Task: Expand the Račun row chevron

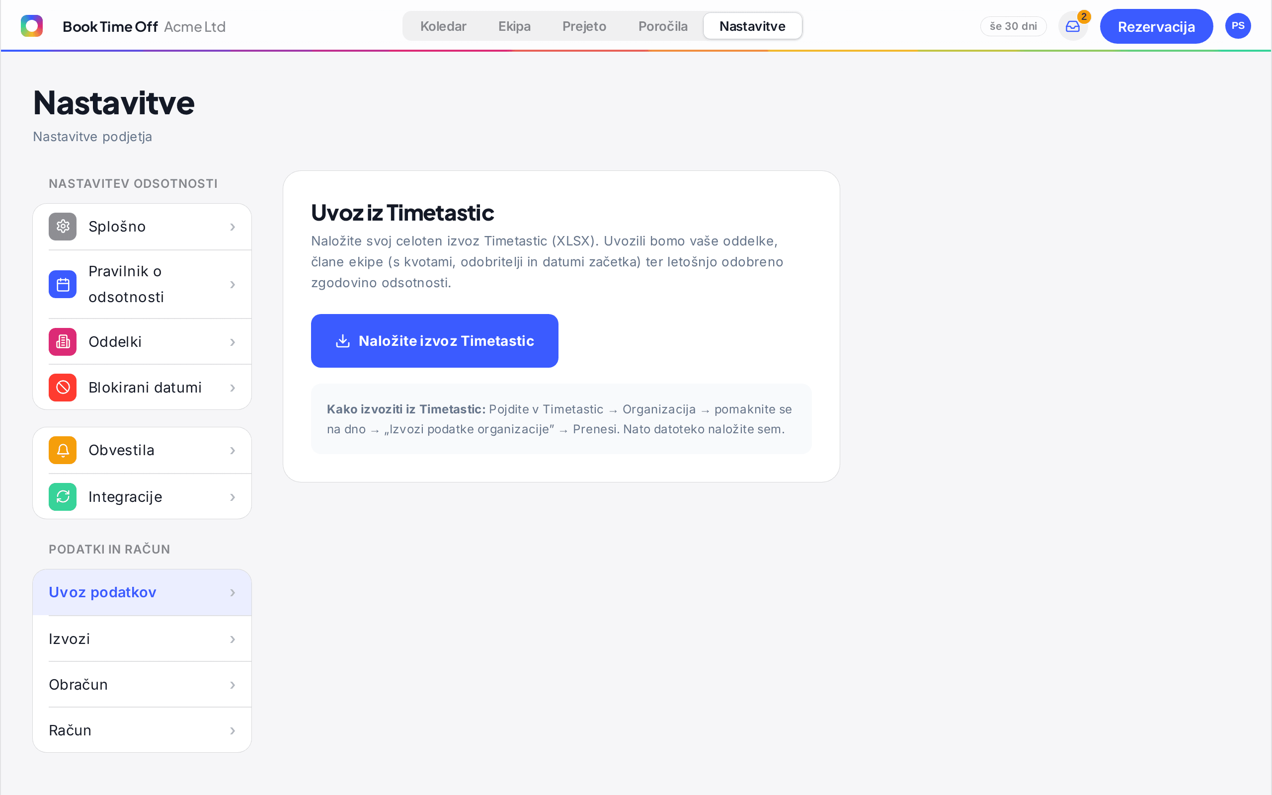Action: (x=233, y=731)
